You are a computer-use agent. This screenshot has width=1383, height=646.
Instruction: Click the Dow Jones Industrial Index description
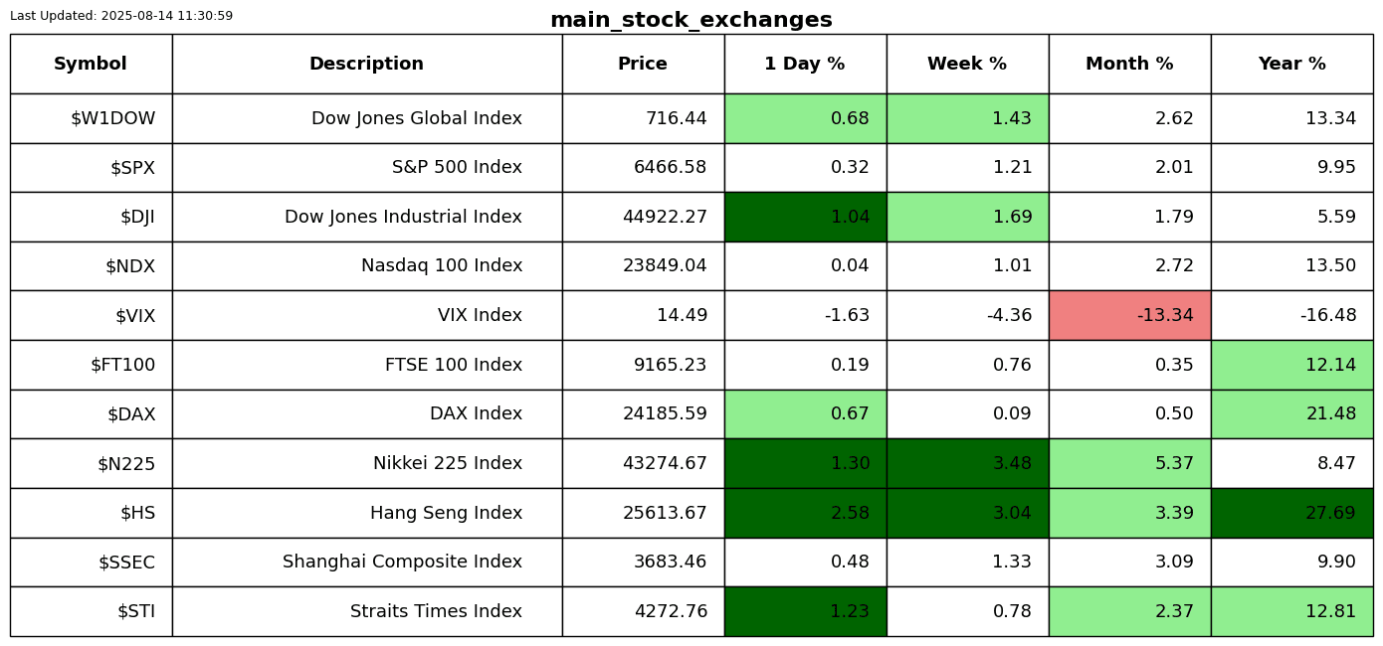coord(403,218)
